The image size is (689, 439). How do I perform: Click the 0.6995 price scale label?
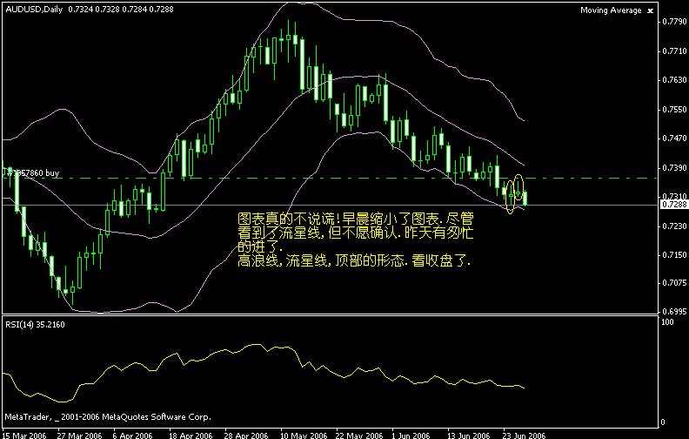pyautogui.click(x=674, y=311)
